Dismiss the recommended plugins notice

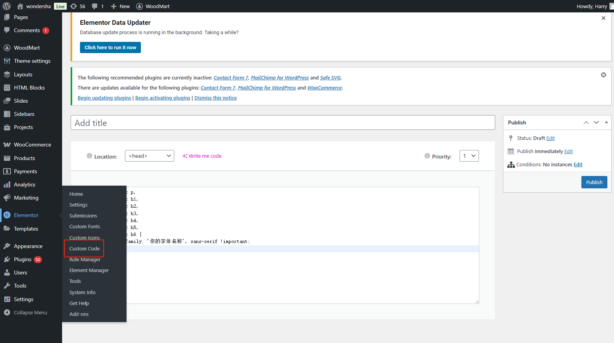tap(603, 75)
